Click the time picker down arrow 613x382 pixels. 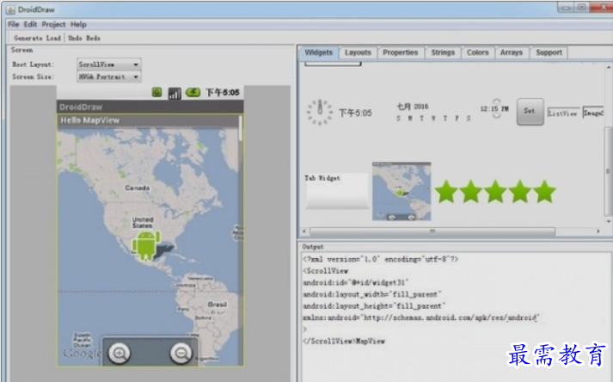click(x=496, y=116)
